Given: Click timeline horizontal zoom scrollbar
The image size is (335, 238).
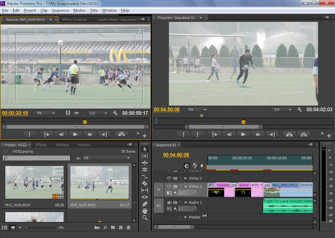Looking at the screenshot, I should [174, 227].
